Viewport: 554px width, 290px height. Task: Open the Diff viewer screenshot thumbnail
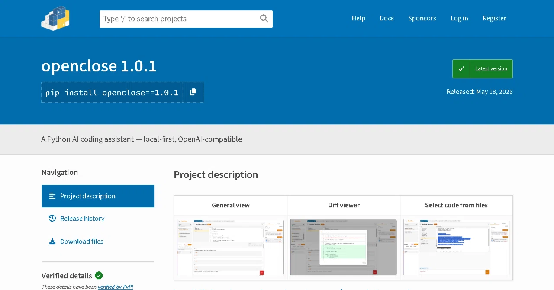pos(344,247)
